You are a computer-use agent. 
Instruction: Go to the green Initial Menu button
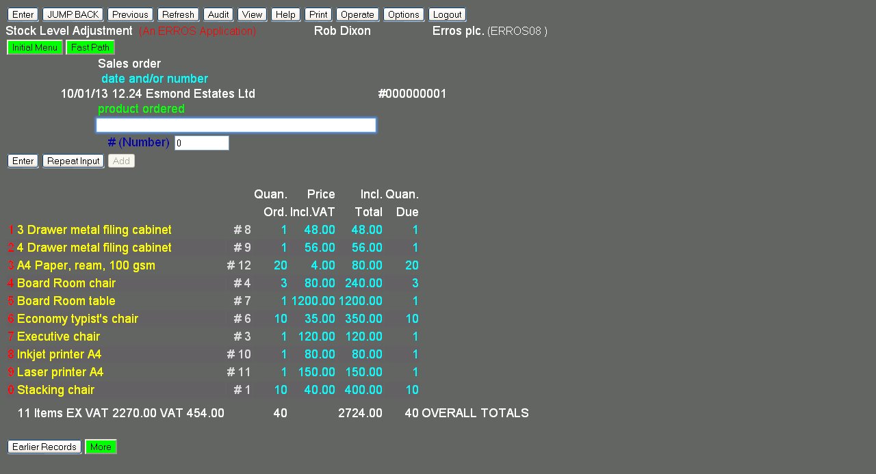coord(35,47)
